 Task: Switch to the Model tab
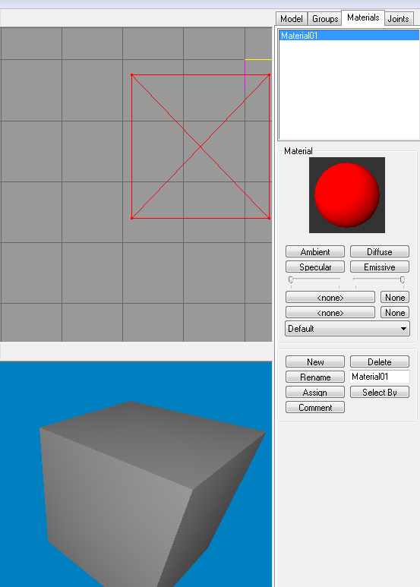click(x=291, y=19)
